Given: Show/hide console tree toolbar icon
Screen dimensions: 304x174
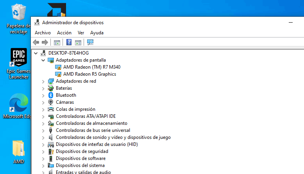Looking at the screenshot, I should point(57,43).
